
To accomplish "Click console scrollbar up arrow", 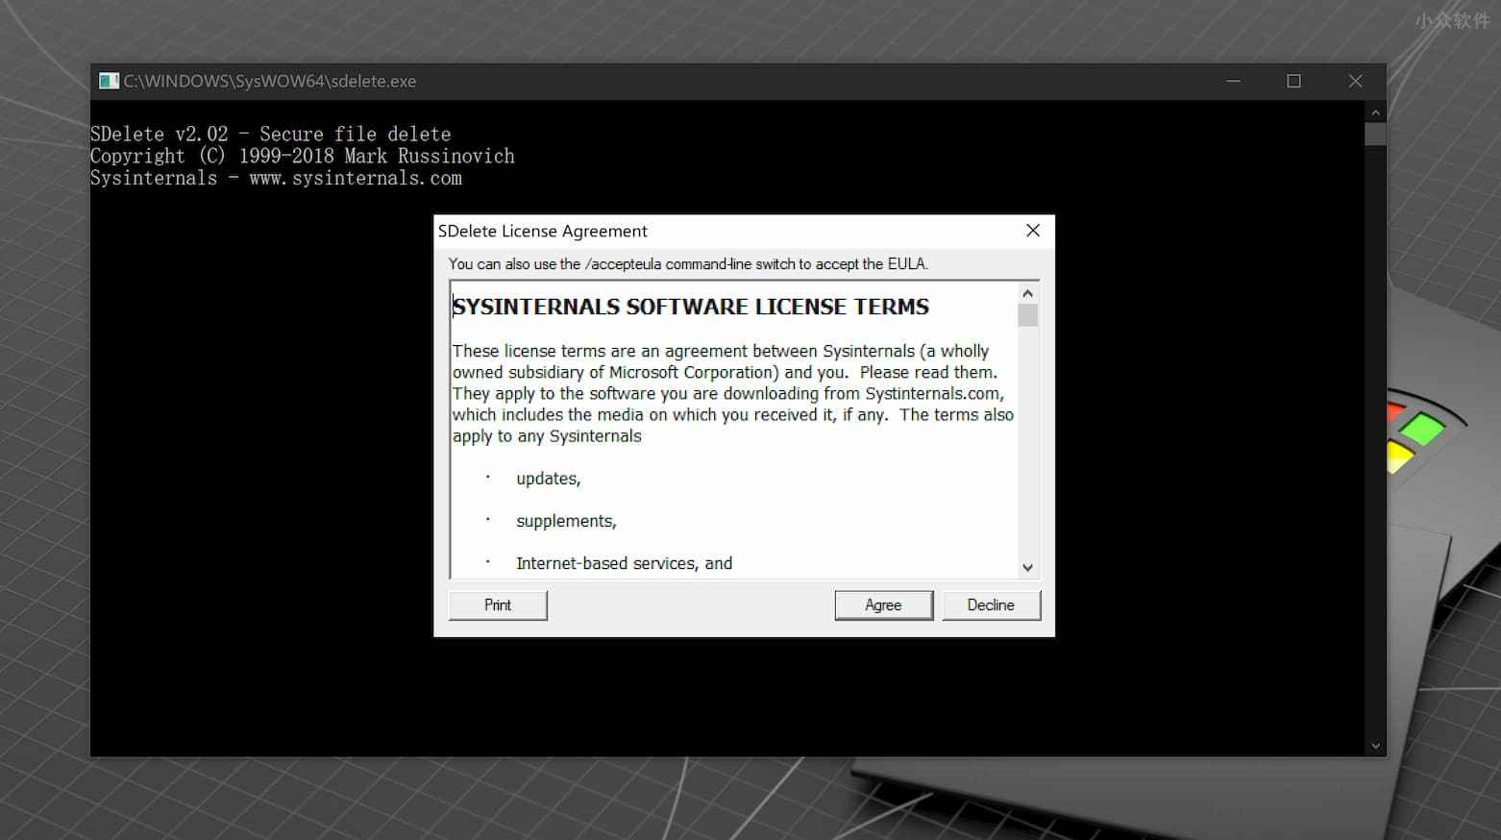I will (x=1375, y=112).
